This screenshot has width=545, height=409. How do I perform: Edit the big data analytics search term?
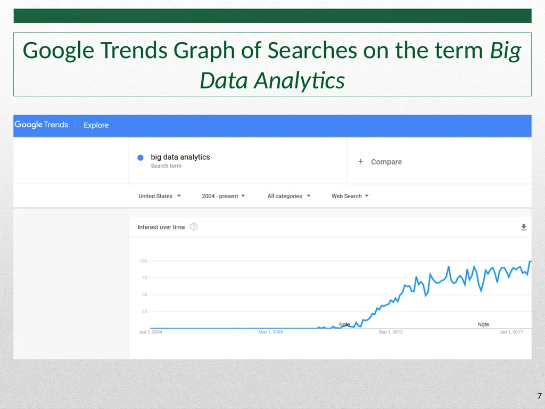tap(180, 157)
